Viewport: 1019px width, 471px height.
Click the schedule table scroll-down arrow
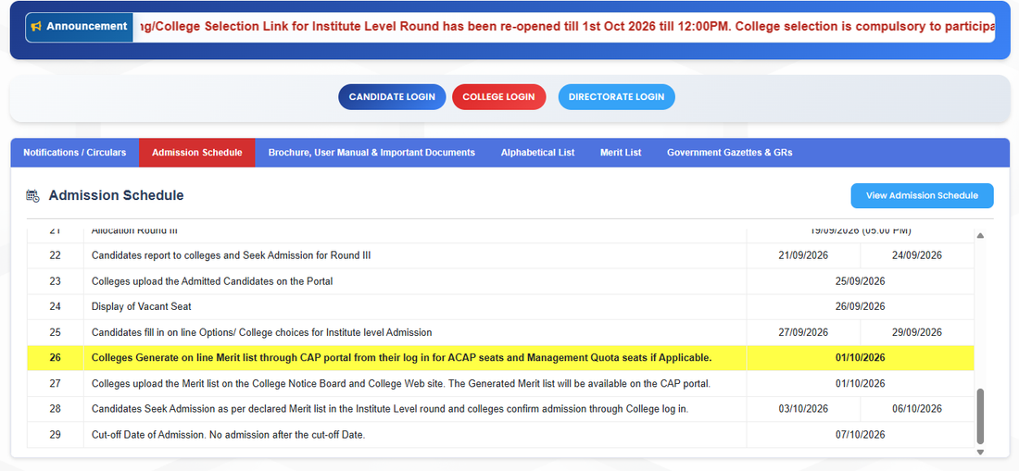pos(981,452)
